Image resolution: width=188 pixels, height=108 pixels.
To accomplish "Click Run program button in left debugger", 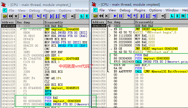I will tap(25, 16).
